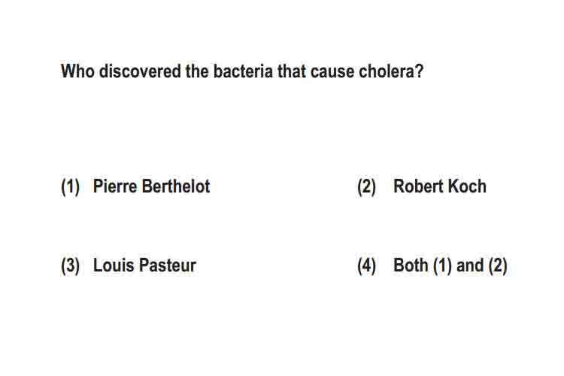The height and width of the screenshot is (376, 564).
Task: Pick Louis Pasteur as the answer
Action: [x=144, y=265]
